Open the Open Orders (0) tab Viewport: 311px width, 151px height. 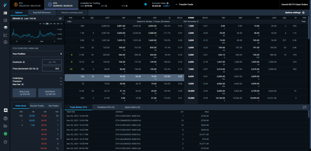133,107
